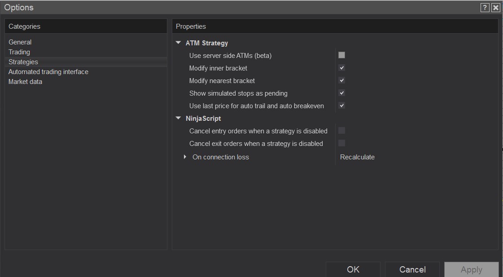
Task: Go to Automated trading interface category
Action: coord(48,72)
